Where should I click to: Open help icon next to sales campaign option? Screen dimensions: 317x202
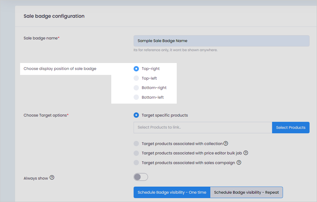[x=239, y=162]
